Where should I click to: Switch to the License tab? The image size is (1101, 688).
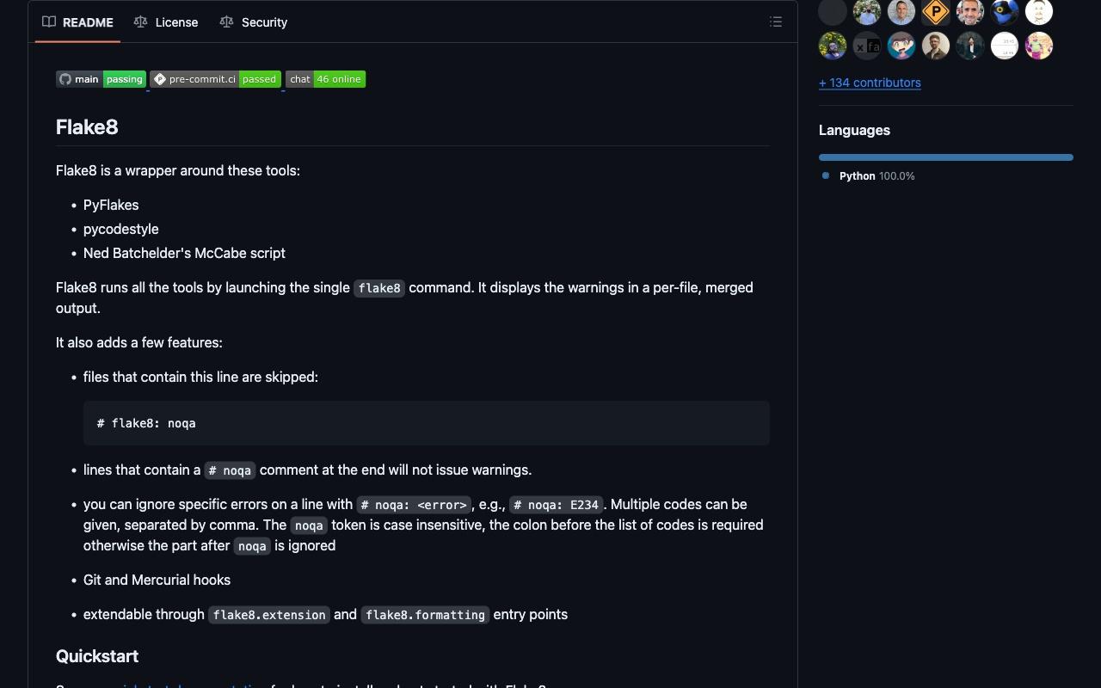[166, 22]
